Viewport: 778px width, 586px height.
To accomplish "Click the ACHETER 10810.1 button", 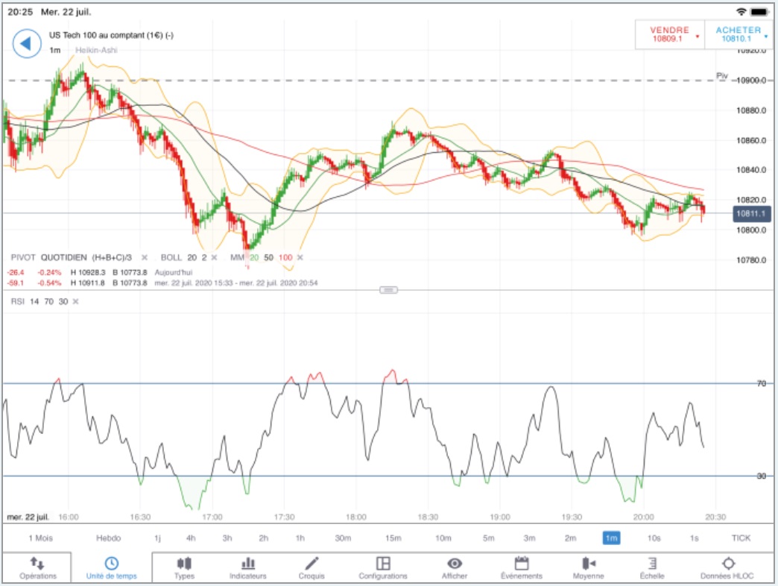I will 738,35.
